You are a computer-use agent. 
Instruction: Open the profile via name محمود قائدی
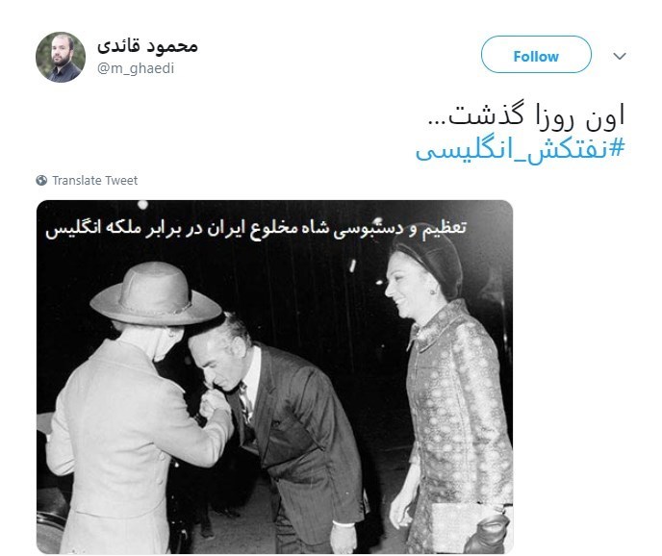click(147, 46)
